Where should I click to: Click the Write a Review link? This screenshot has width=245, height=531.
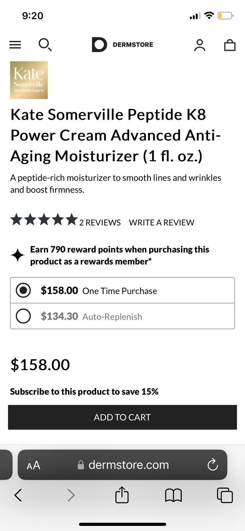[x=161, y=222]
